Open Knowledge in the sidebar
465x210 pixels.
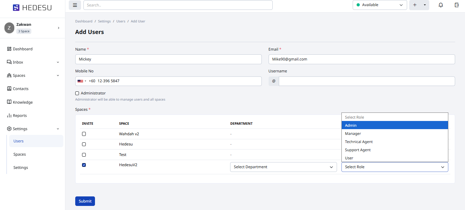[x=22, y=102]
